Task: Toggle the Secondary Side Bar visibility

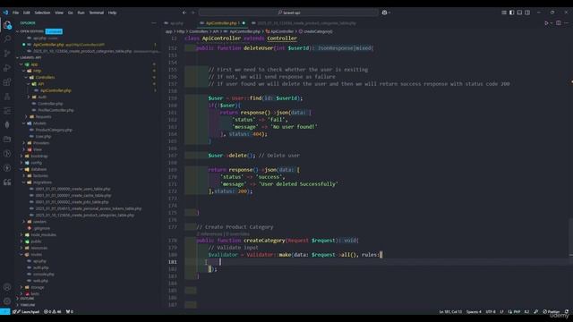Action: 527,13
